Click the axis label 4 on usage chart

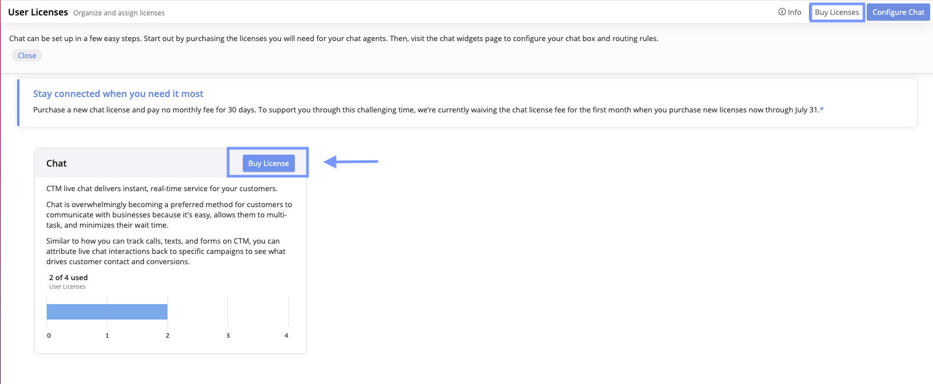click(x=286, y=336)
